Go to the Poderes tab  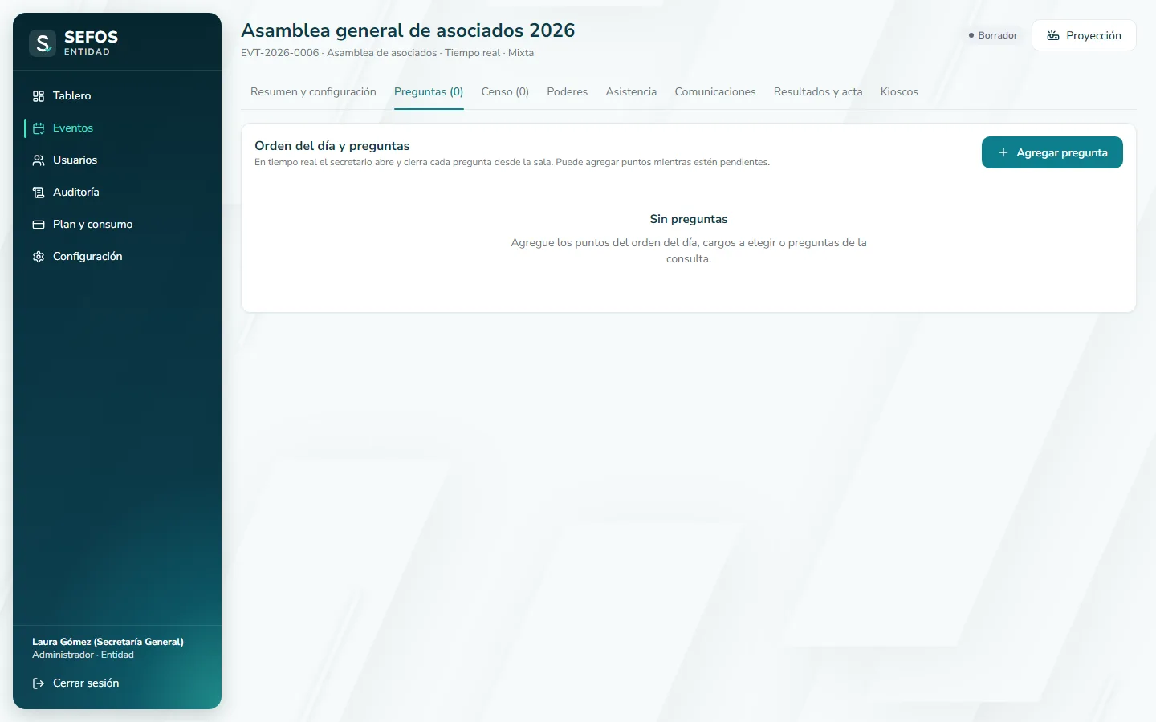[x=568, y=92]
